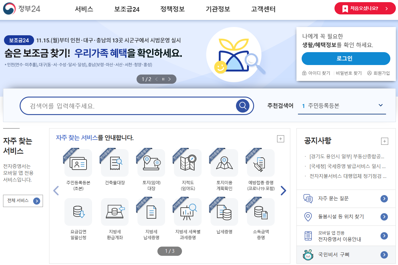Click the 정부24 logo
Image resolution: width=398 pixels, height=265 pixels.
pyautogui.click(x=22, y=9)
